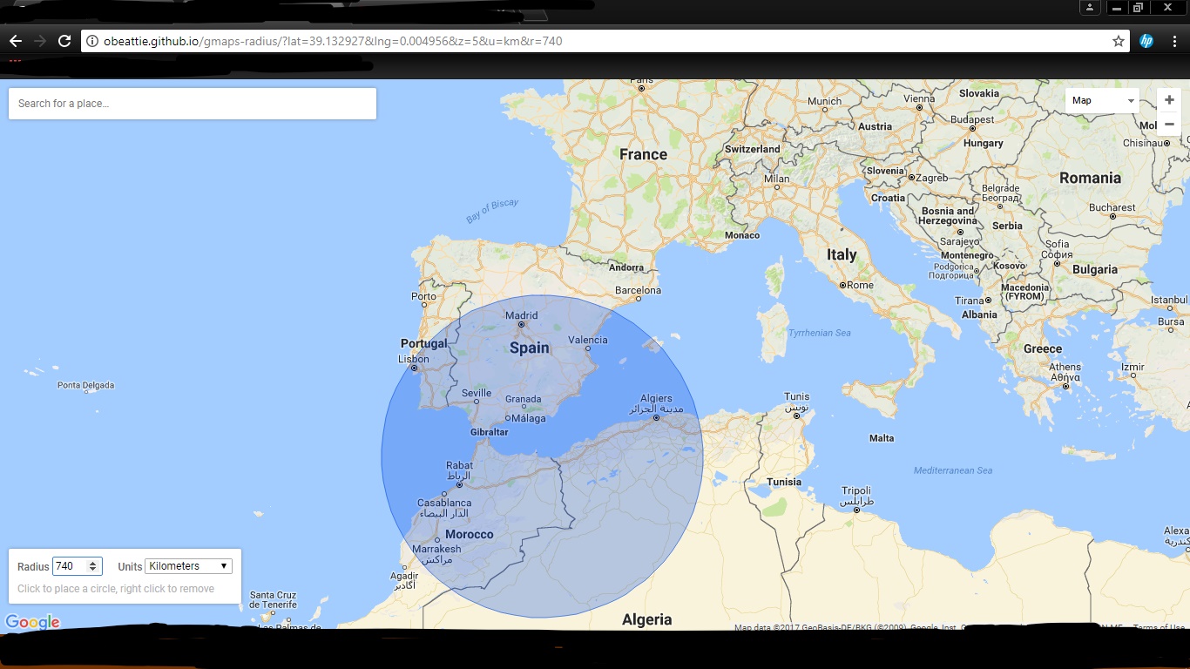Click the Lisbon label on the map

pyautogui.click(x=414, y=359)
